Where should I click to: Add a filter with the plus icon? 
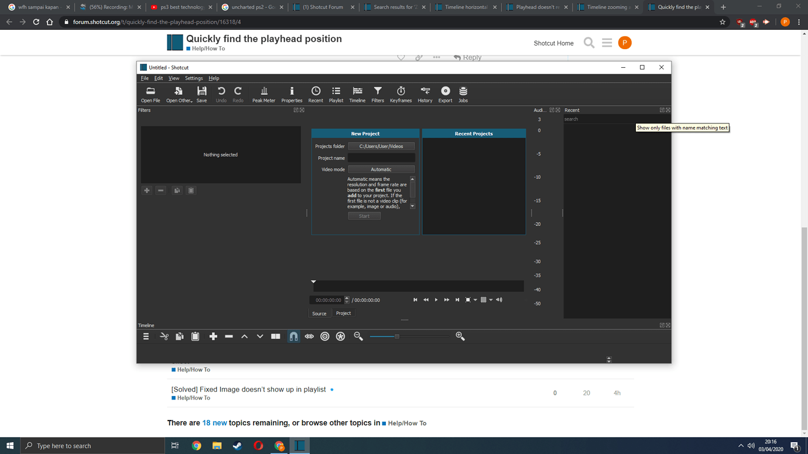pyautogui.click(x=146, y=190)
